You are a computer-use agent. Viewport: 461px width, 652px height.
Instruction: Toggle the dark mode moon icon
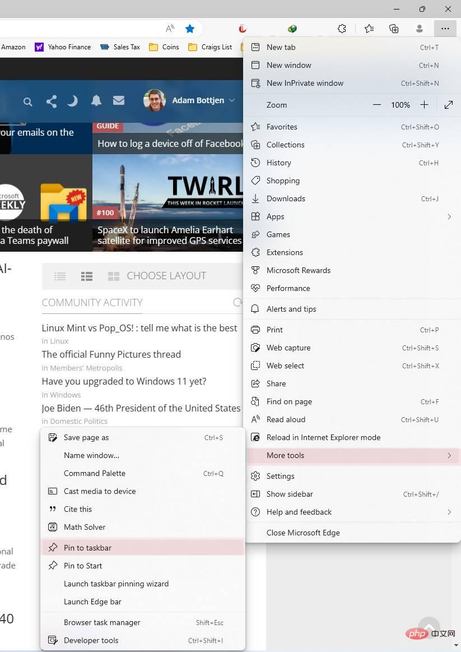coord(73,101)
